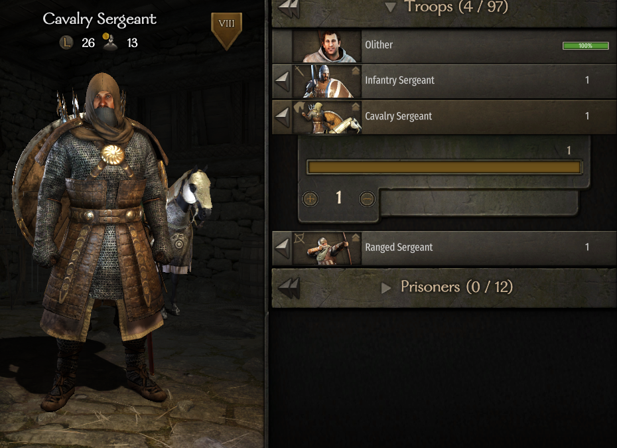Click the troop wage icon next to 13

(x=109, y=42)
